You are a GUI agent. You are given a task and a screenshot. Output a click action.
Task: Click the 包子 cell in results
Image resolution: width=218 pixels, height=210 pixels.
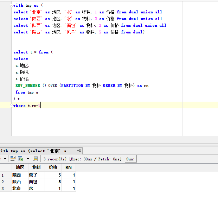click(37, 175)
